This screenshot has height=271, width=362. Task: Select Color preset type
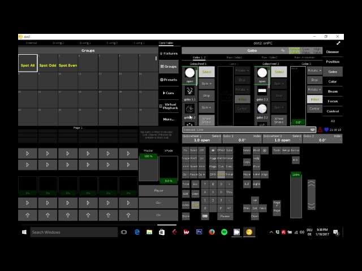(333, 81)
